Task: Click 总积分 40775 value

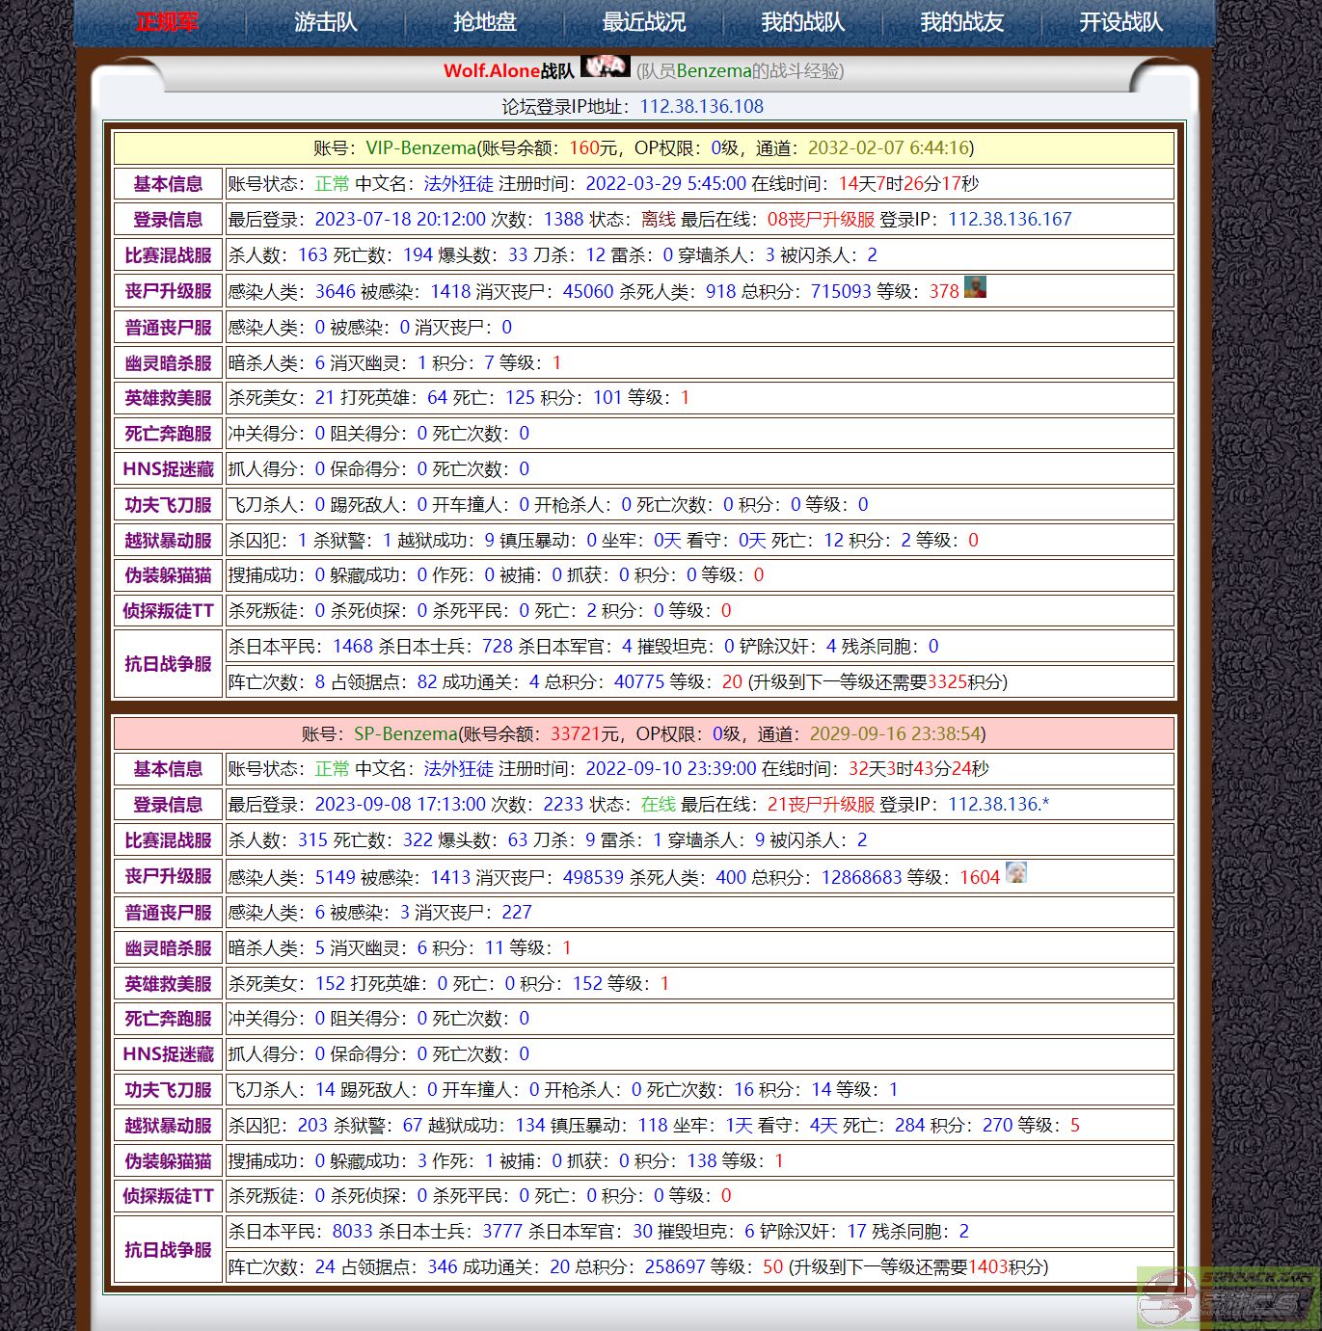Action: pos(639,681)
